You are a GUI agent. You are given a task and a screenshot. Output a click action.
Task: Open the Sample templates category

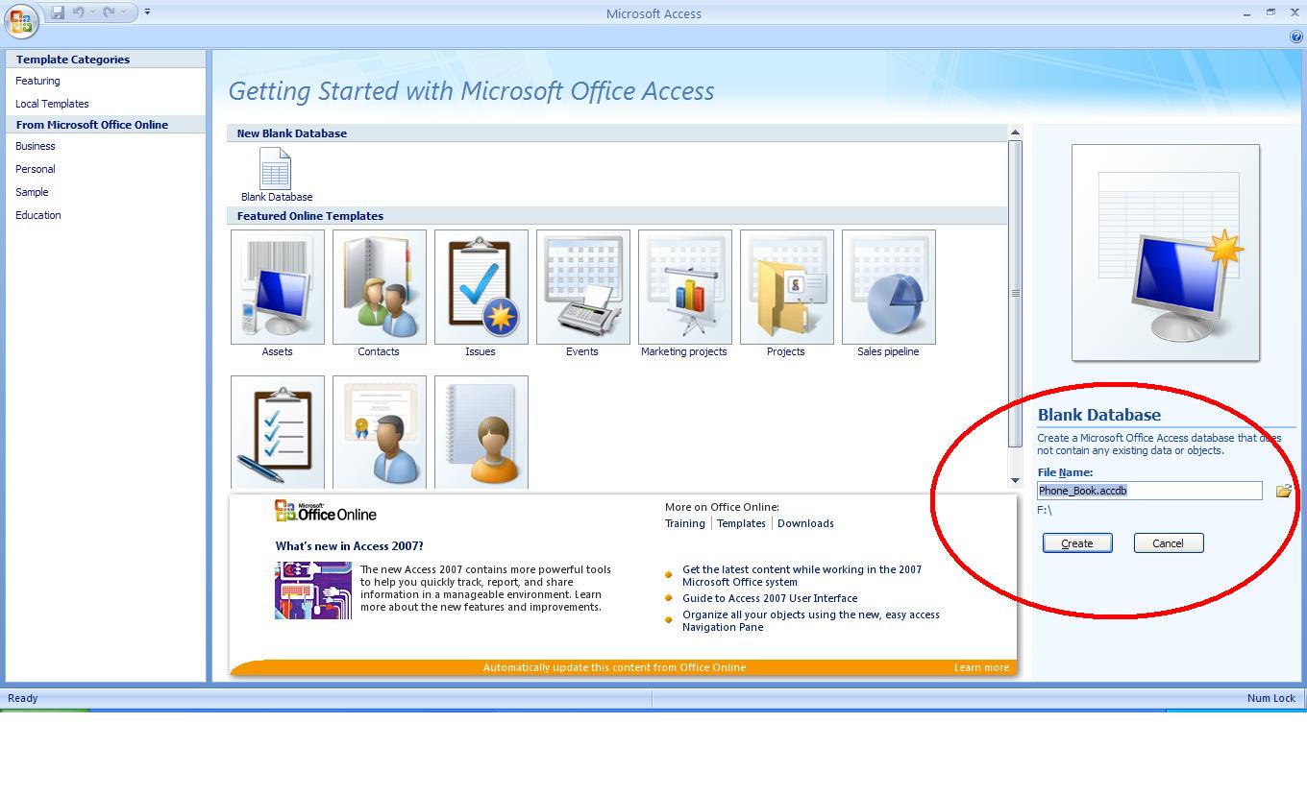32,192
